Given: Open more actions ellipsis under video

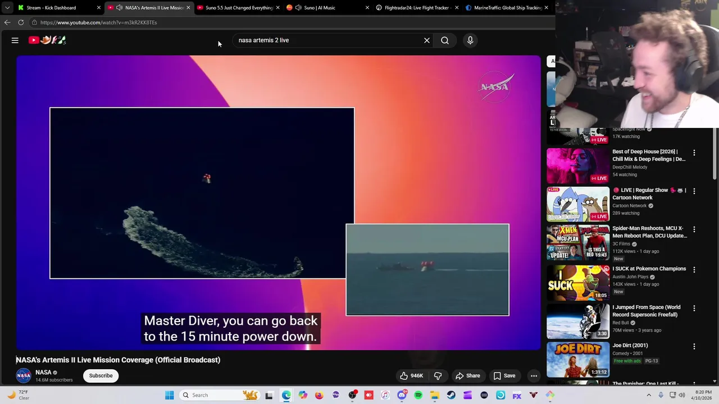Looking at the screenshot, I should [534, 376].
